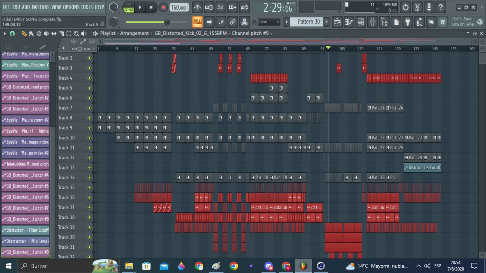486x273 pixels.
Task: Open the ADD menu
Action: 26,7
